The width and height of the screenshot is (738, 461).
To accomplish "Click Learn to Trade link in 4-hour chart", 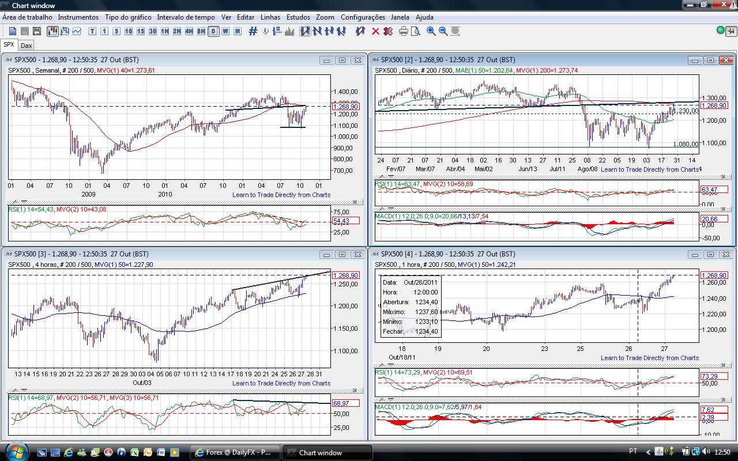I will [281, 383].
